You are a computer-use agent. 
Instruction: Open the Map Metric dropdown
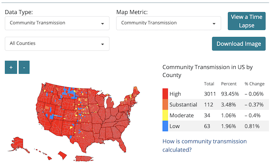pos(169,23)
